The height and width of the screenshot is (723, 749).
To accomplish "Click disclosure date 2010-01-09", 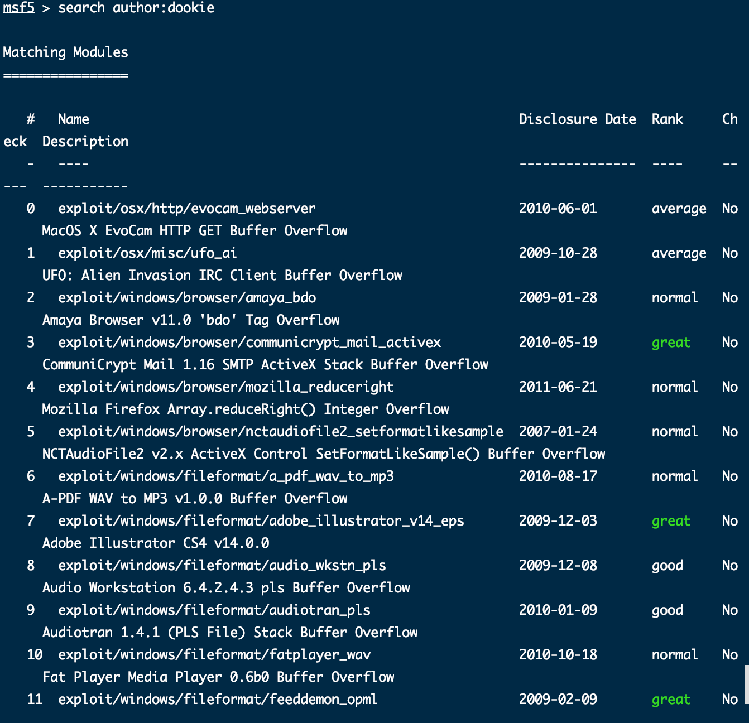I will tap(558, 610).
